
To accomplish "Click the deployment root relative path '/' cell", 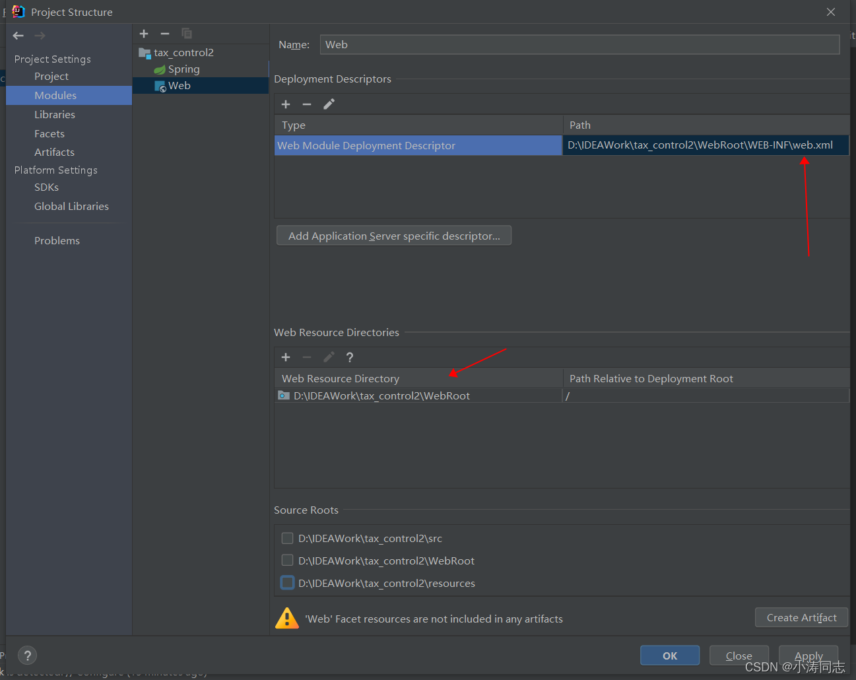I will point(706,395).
